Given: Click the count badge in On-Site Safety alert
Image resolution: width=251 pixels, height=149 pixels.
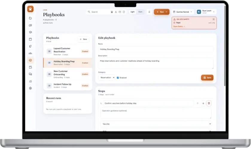Looking at the screenshot, I should (x=213, y=19).
